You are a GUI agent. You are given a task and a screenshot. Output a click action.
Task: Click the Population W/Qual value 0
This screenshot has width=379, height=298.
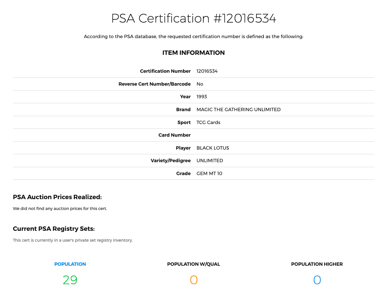pos(194,280)
